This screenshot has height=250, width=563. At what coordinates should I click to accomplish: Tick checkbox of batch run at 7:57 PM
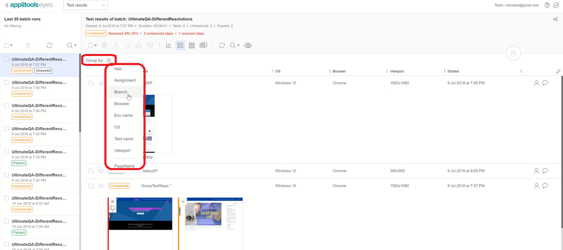[x=7, y=59]
